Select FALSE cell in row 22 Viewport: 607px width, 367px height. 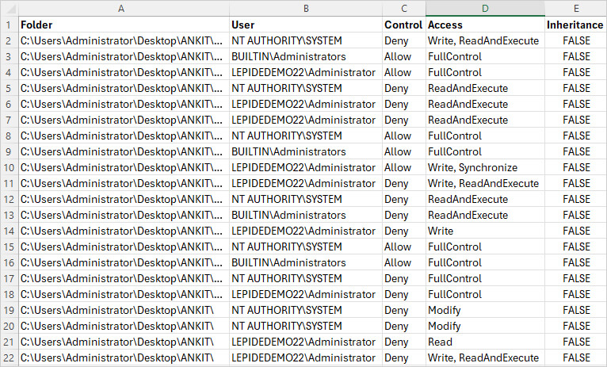coord(575,357)
